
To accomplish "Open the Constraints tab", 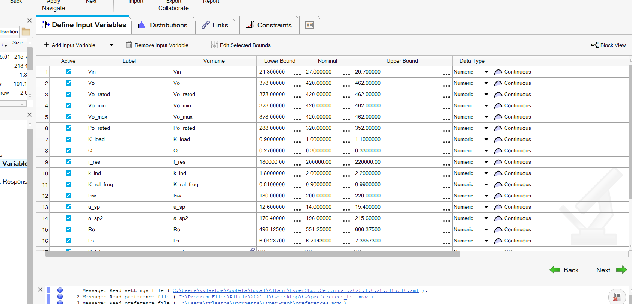I will 269,25.
